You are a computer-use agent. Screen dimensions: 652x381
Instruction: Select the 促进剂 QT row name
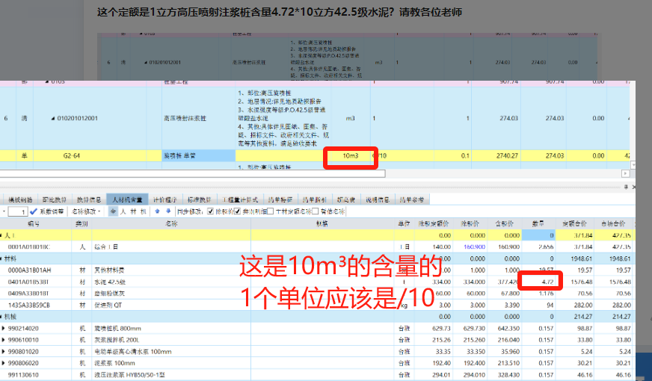[108, 305]
